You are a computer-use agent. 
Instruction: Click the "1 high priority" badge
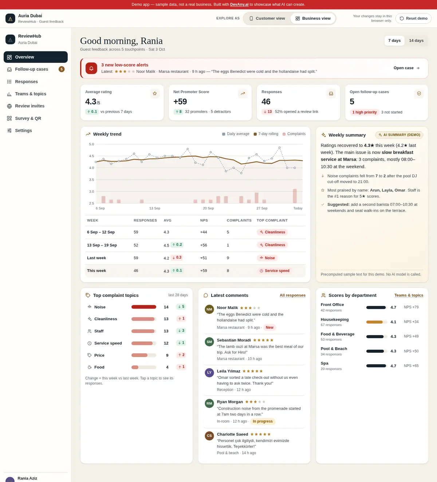(x=364, y=112)
